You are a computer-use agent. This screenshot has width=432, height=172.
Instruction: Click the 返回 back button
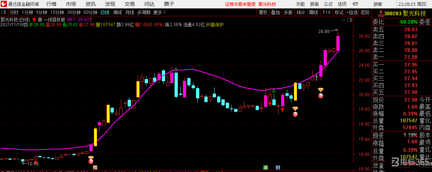365,12
